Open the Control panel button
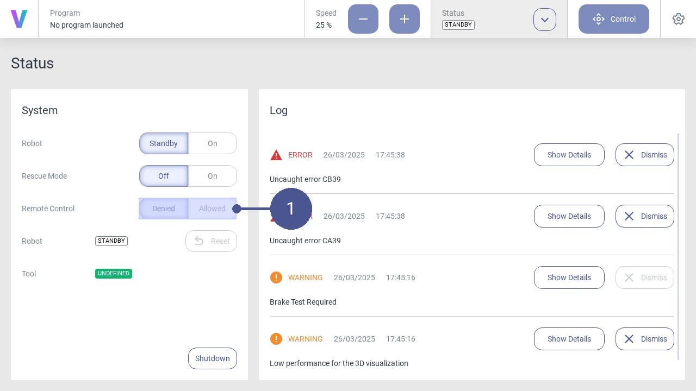696x391 pixels. pos(613,19)
